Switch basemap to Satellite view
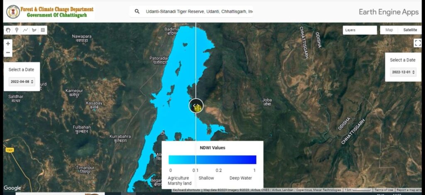 pyautogui.click(x=410, y=30)
